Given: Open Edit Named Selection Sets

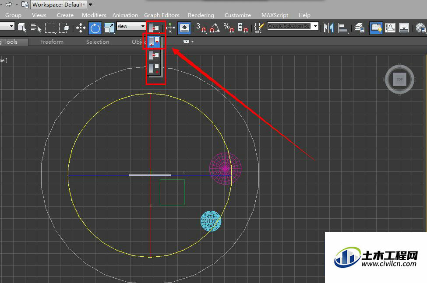Looking at the screenshot, I should 259,28.
